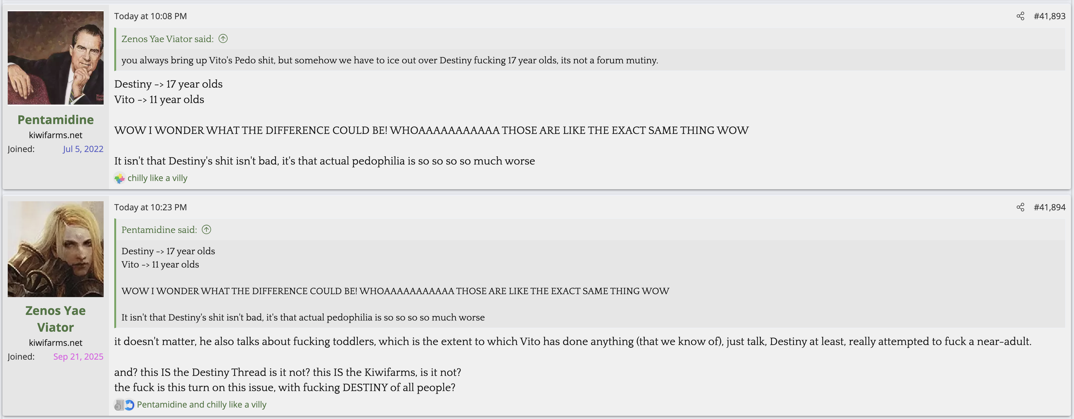The width and height of the screenshot is (1074, 419).
Task: Click "Zenos Yae Viator said:" quote header
Action: point(167,39)
